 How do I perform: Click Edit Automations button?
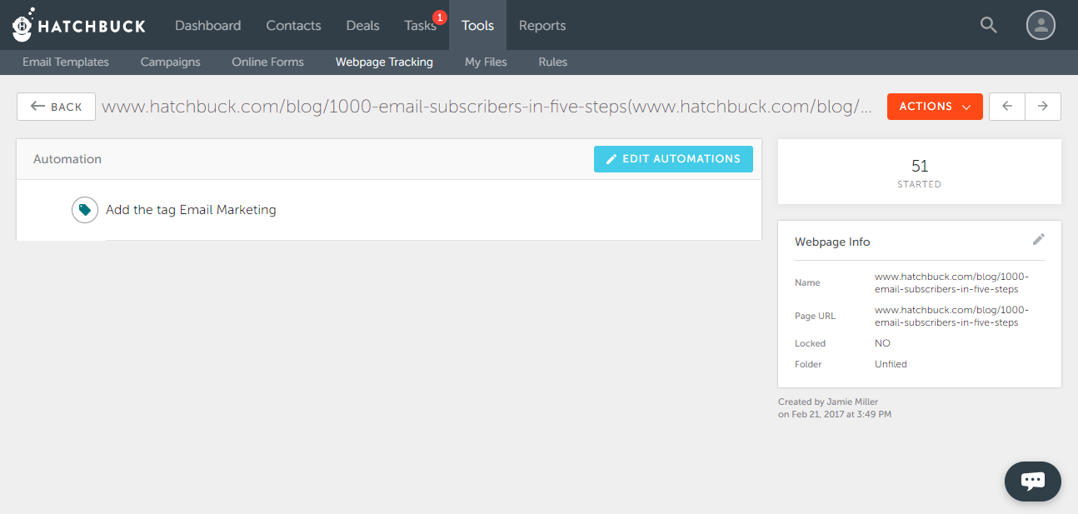[x=673, y=159]
